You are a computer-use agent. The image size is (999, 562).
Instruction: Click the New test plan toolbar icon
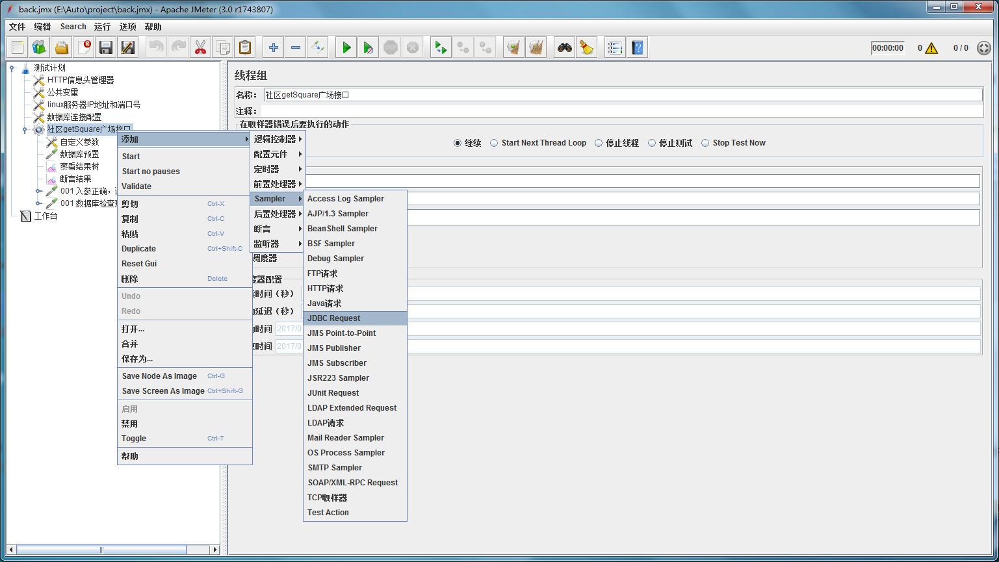coord(18,47)
